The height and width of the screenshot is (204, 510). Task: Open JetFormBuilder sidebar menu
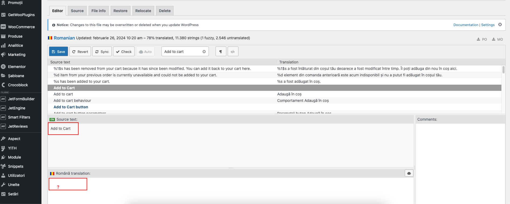point(21,99)
